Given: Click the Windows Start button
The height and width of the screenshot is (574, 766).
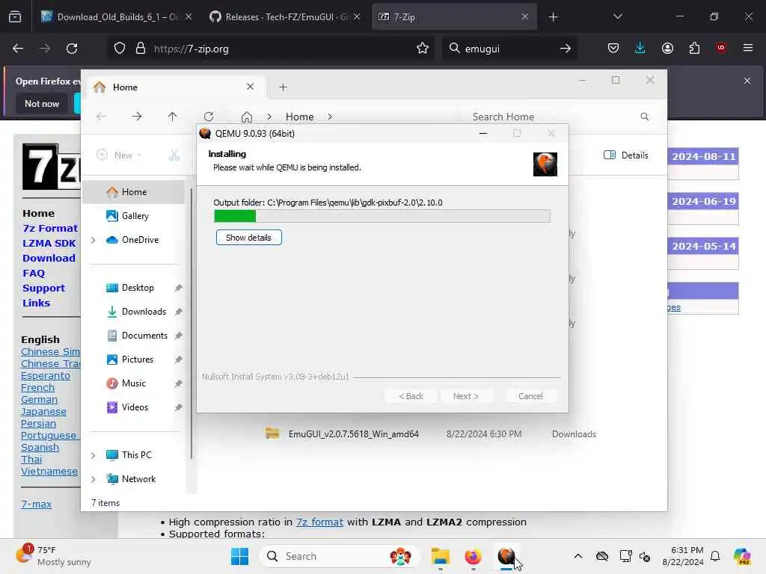Looking at the screenshot, I should [239, 556].
